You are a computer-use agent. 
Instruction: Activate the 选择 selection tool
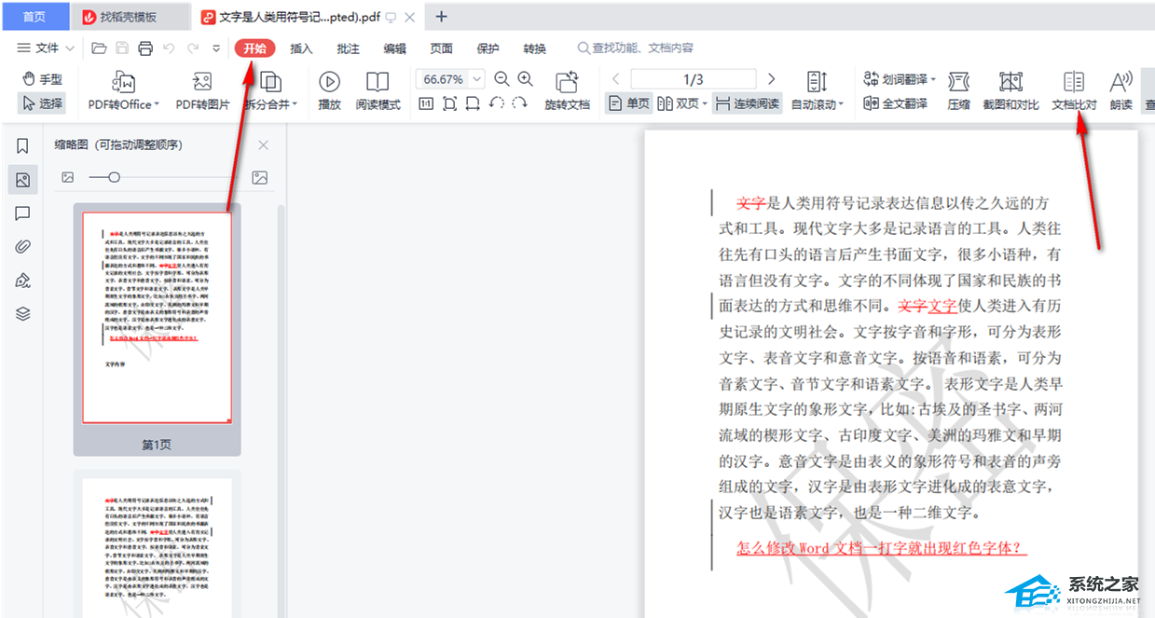(x=42, y=103)
